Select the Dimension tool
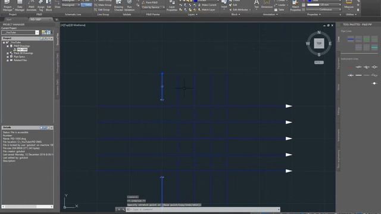Screen dimensions: 381x214 (x=267, y=4)
